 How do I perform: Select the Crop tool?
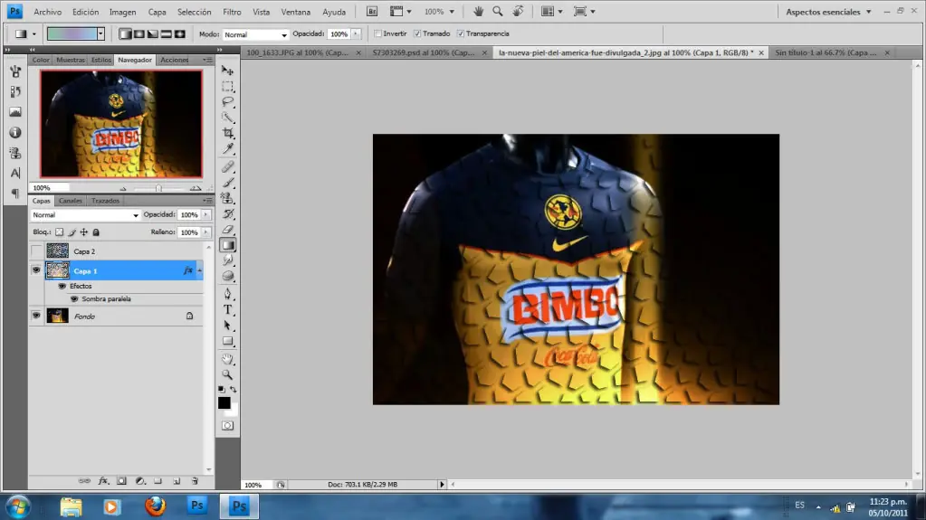pos(227,133)
